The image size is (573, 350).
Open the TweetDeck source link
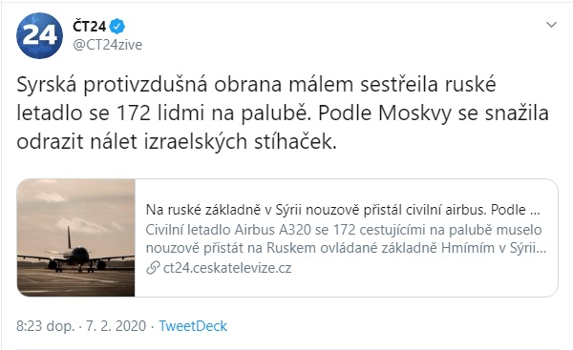point(193,326)
